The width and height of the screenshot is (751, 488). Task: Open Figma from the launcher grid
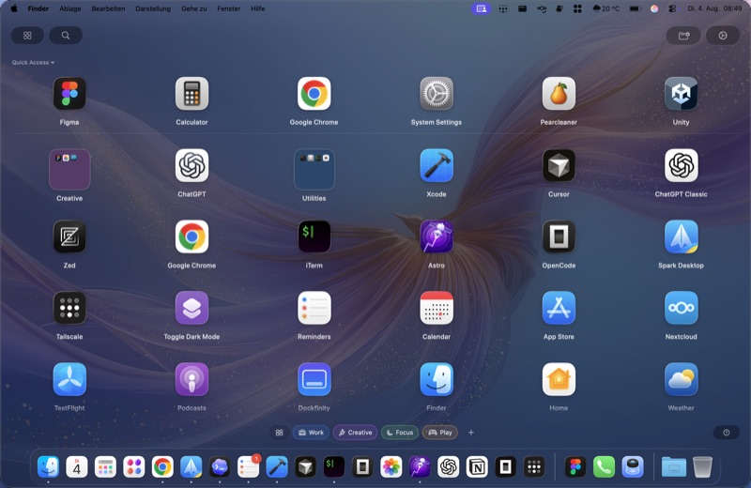pyautogui.click(x=69, y=94)
